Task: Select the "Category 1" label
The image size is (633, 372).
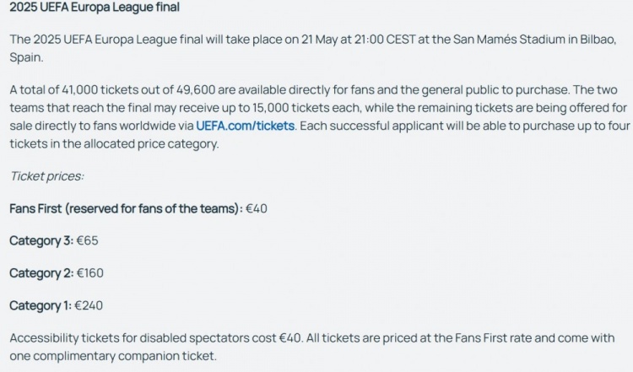Action: pos(41,305)
